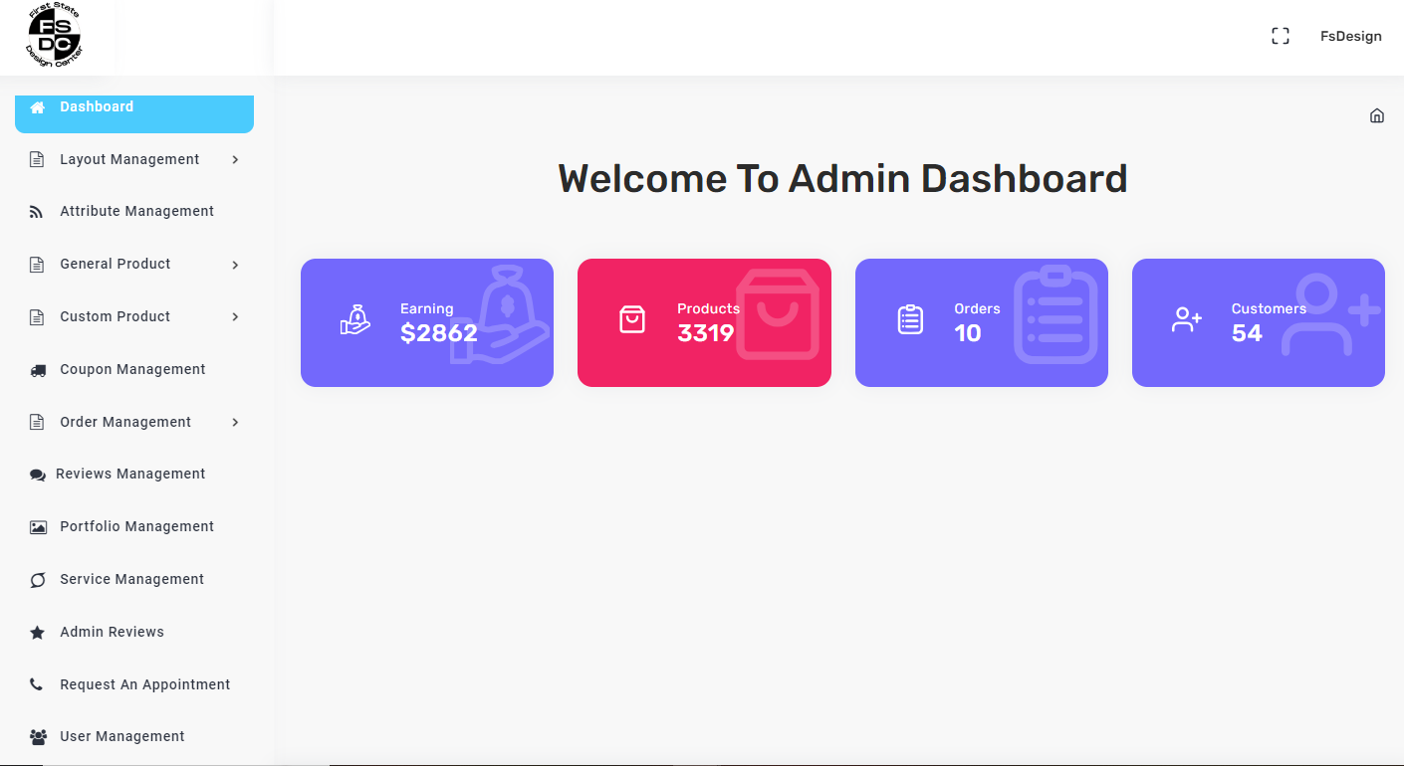
Task: Open the FsDesign user account link
Action: point(1350,36)
